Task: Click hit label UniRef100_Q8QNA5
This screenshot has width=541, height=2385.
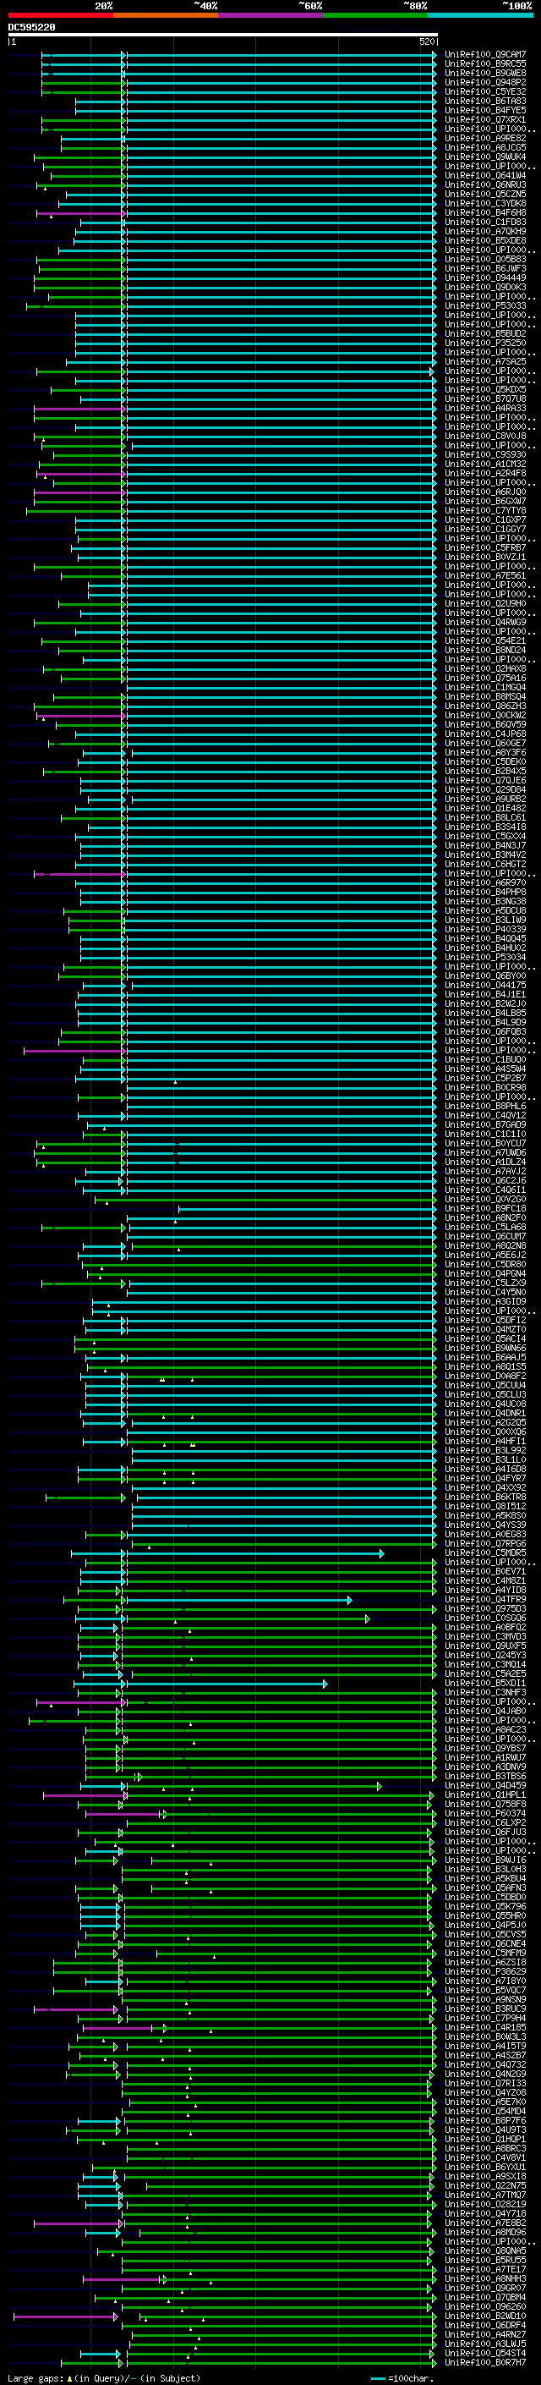Action: point(485,2250)
